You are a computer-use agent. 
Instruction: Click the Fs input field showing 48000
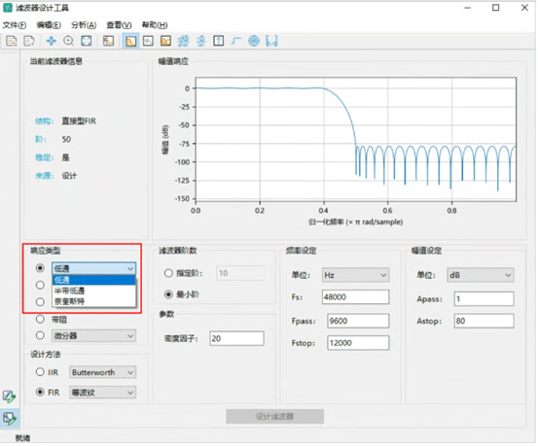click(355, 297)
